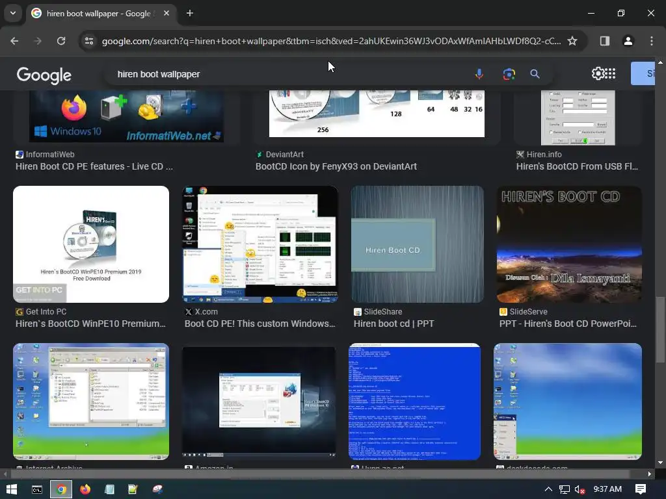Viewport: 666px width, 499px height.
Task: Click the InformatiWeb source name
Action: coord(49,155)
